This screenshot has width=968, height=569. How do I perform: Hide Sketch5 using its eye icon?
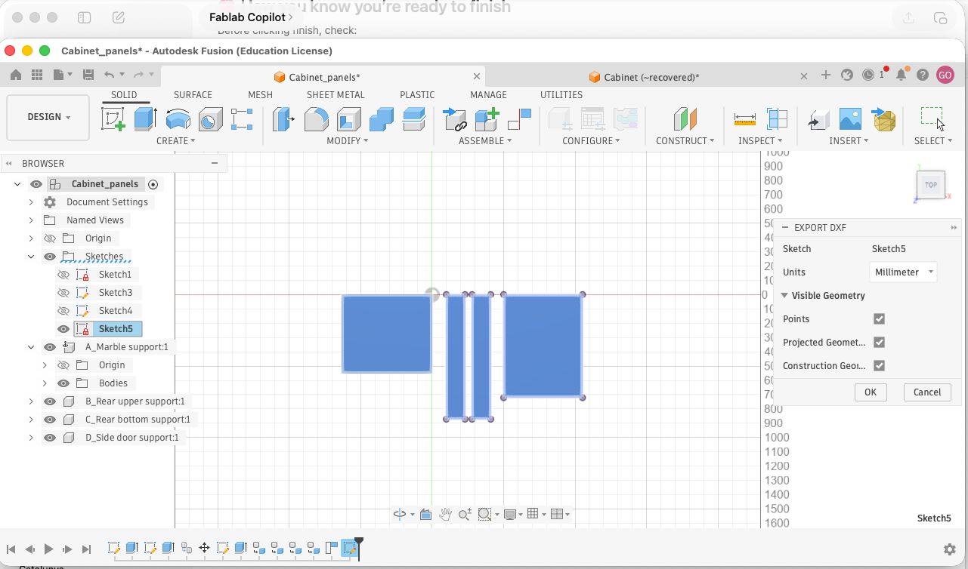63,329
